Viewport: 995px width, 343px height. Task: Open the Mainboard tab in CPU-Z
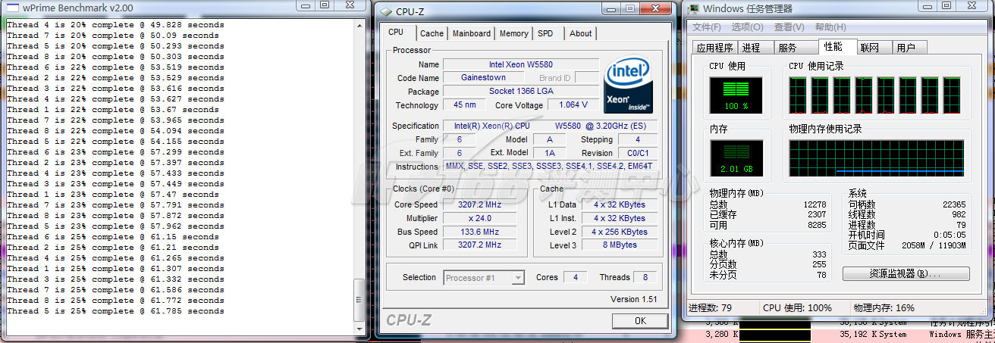coord(471,33)
